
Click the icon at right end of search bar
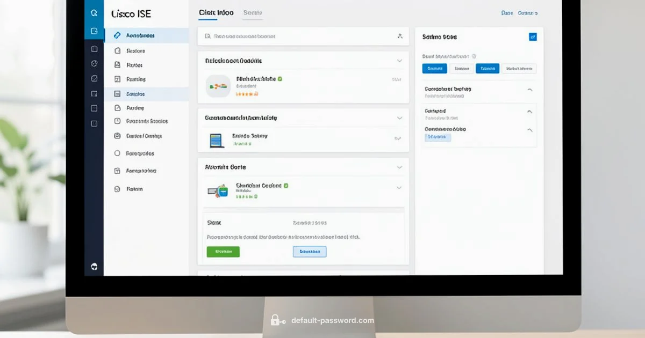pyautogui.click(x=399, y=36)
